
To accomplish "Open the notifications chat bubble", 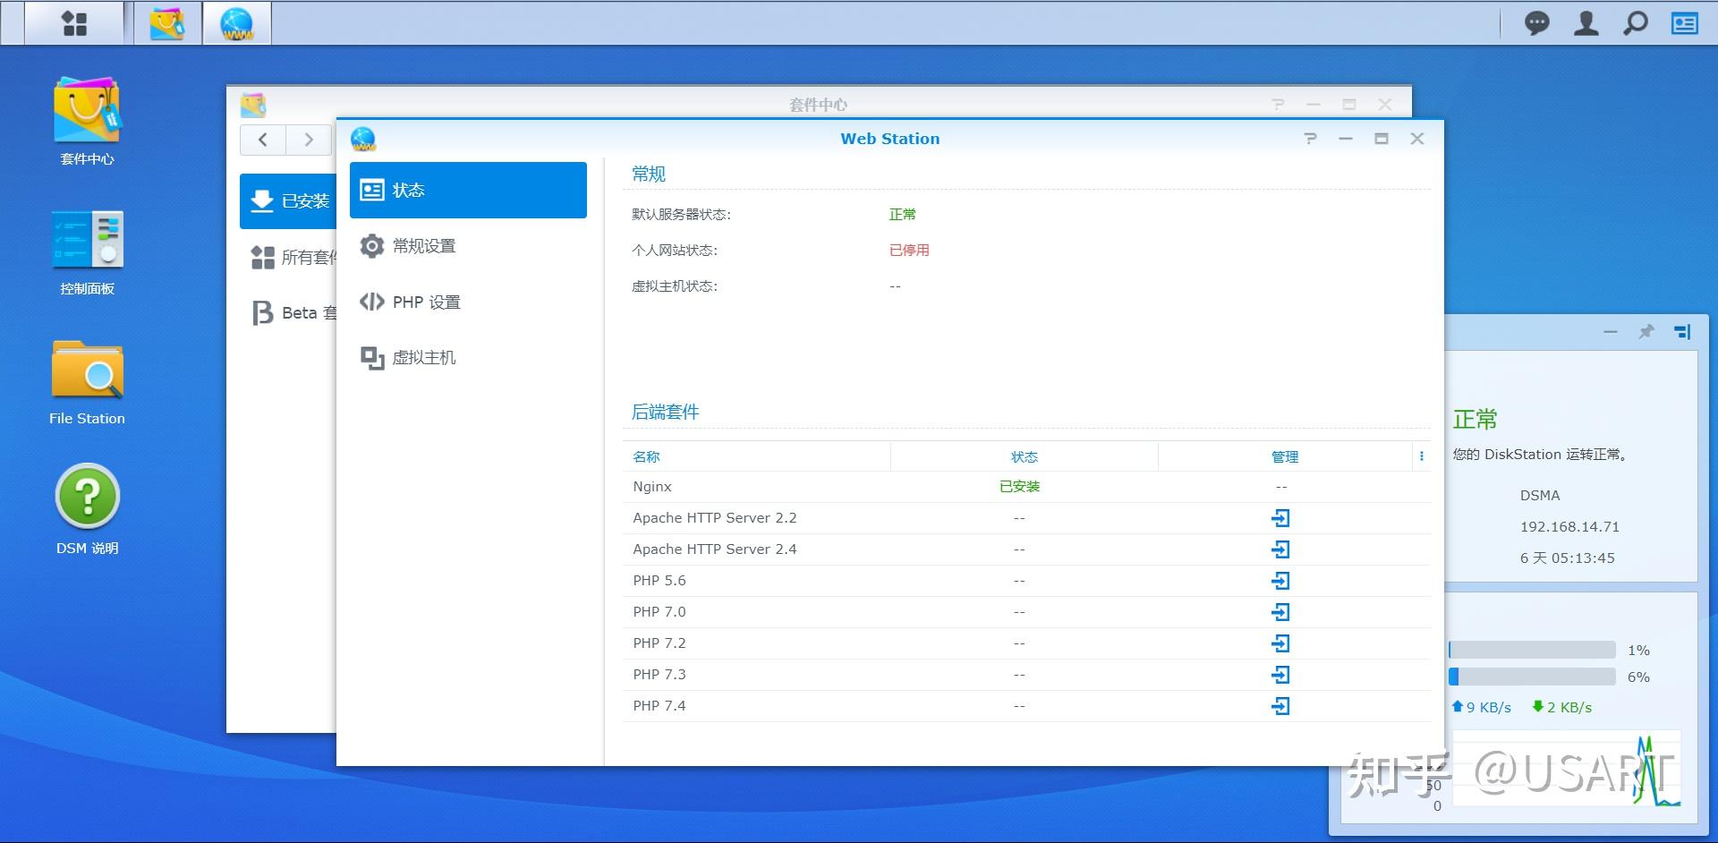I will 1536,23.
